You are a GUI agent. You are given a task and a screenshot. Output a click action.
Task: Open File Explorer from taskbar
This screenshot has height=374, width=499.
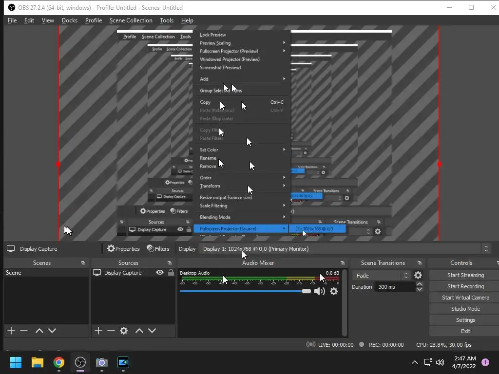pos(37,362)
